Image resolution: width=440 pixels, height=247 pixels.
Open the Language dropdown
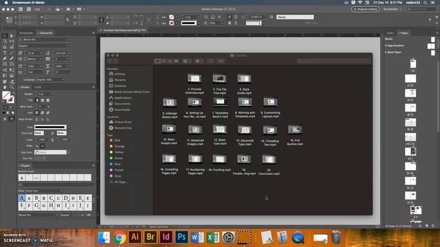coord(51,80)
